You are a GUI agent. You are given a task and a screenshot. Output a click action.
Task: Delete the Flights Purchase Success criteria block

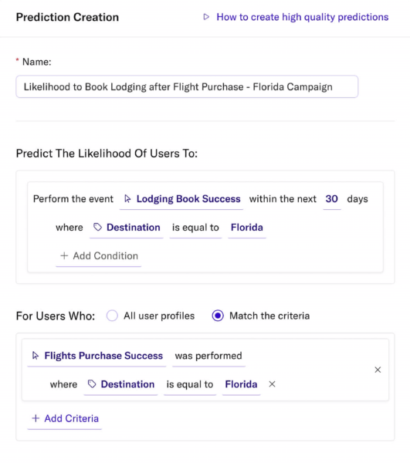(x=378, y=370)
